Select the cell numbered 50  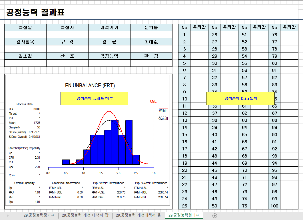(214, 206)
